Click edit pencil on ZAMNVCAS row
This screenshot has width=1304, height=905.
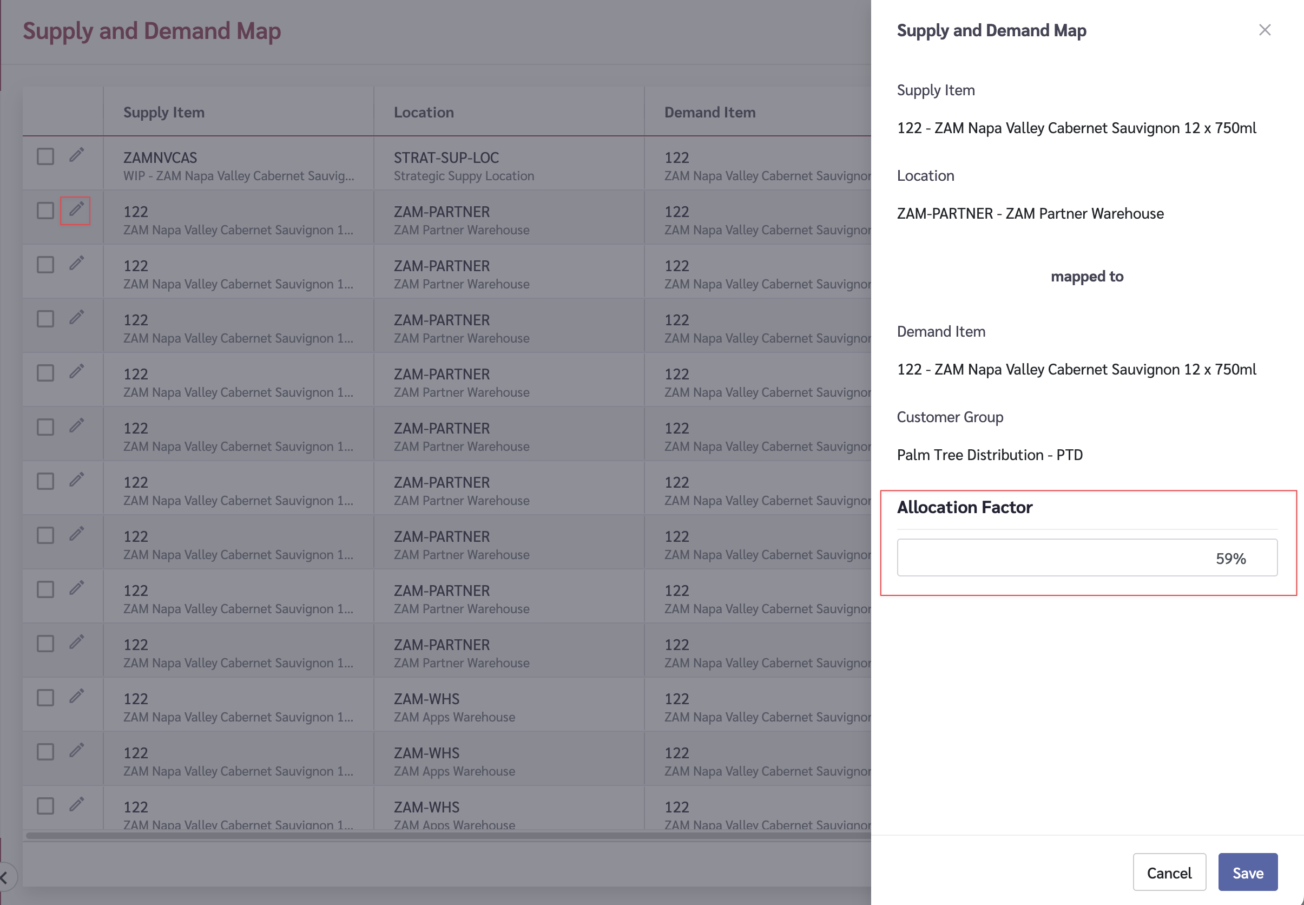click(x=76, y=155)
